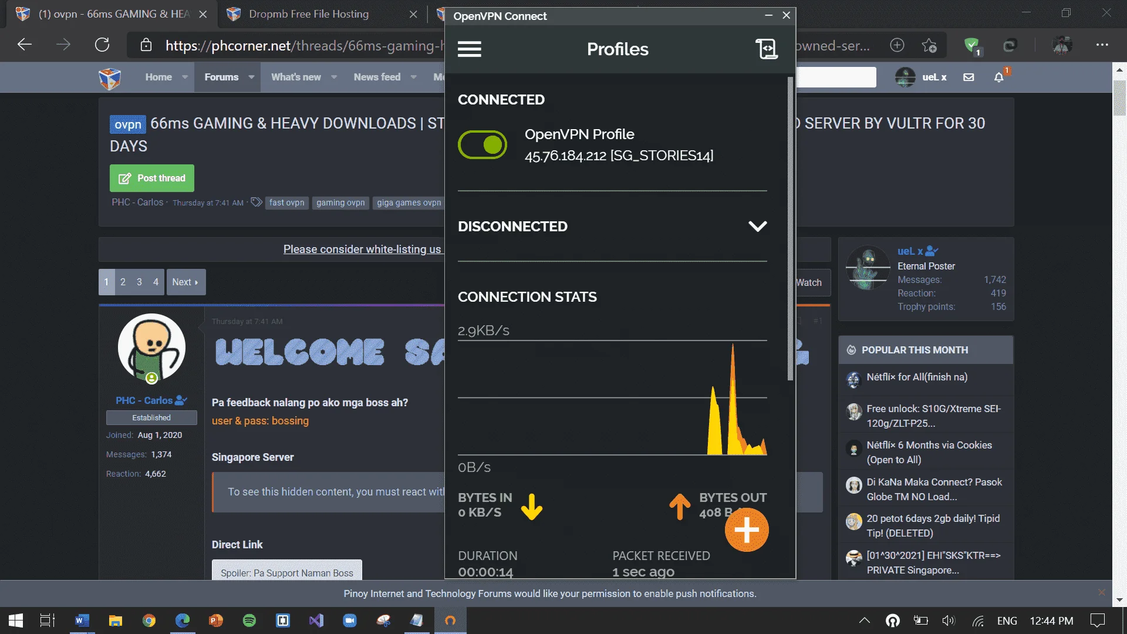The height and width of the screenshot is (634, 1127).
Task: Open the 20 petot 6days 2gb daily thread
Action: coord(933,525)
